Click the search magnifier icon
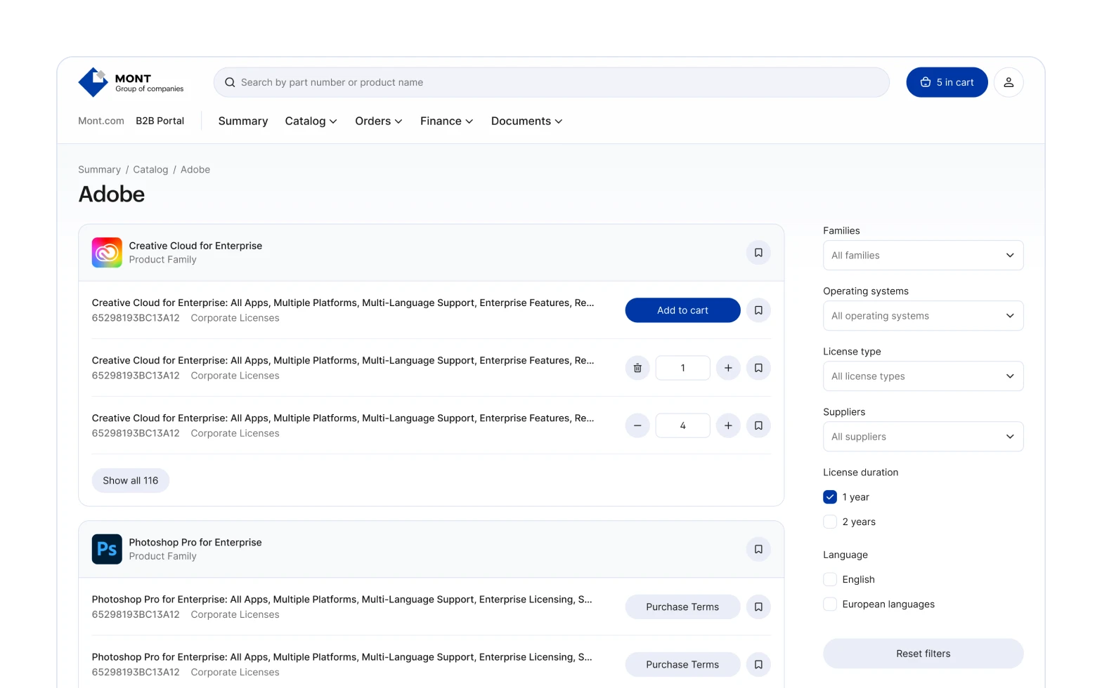The height and width of the screenshot is (688, 1102). 230,82
